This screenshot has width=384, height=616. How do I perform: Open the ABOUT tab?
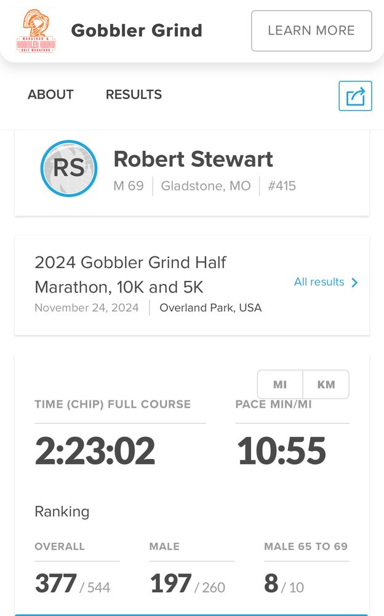(x=50, y=95)
